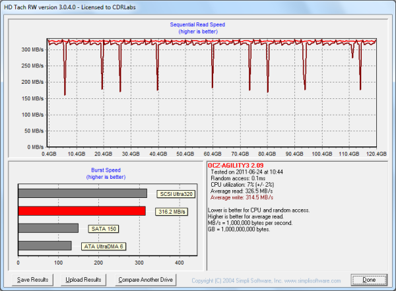Click Done to close the benchmark

(370, 280)
